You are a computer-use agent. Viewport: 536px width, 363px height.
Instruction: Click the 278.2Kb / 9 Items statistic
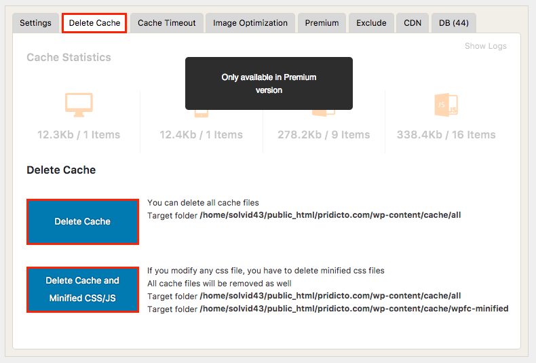pyautogui.click(x=324, y=135)
